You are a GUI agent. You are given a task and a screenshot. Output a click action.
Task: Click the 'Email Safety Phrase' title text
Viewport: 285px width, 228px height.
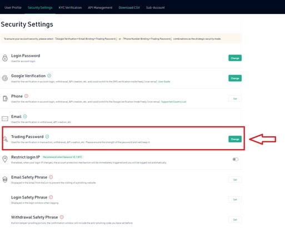click(29, 177)
